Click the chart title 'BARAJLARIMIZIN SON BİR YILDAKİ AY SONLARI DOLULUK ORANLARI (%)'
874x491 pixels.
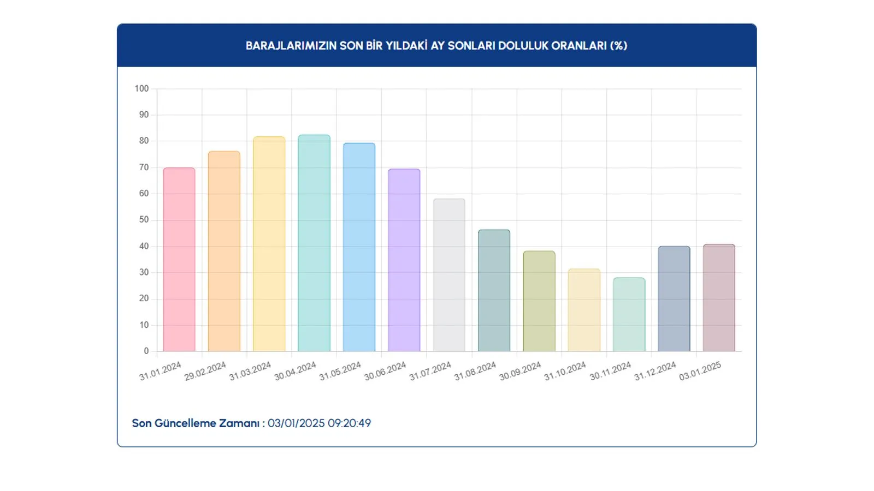(x=436, y=46)
